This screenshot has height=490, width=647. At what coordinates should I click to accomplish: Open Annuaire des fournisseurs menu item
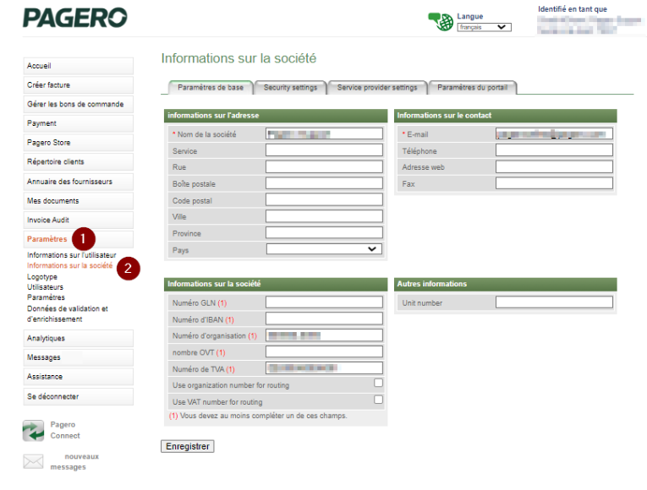(x=78, y=182)
